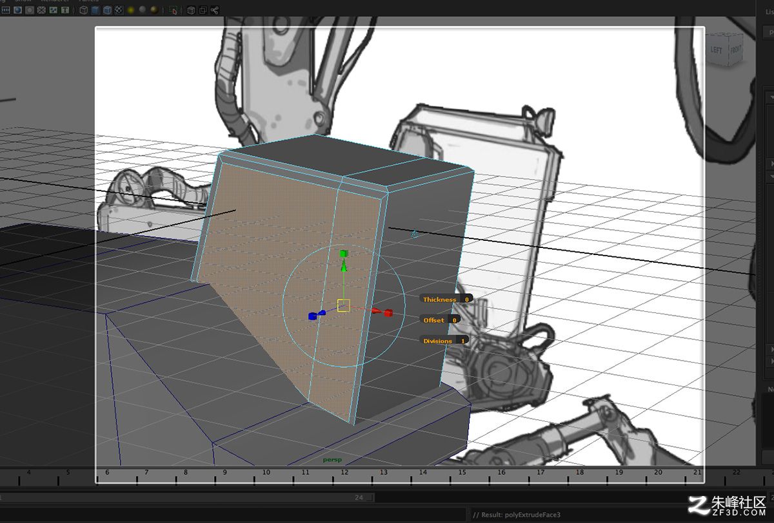Screen dimensions: 774x523
Task: Enable use all lights yellow sphere icon
Action: tap(130, 10)
